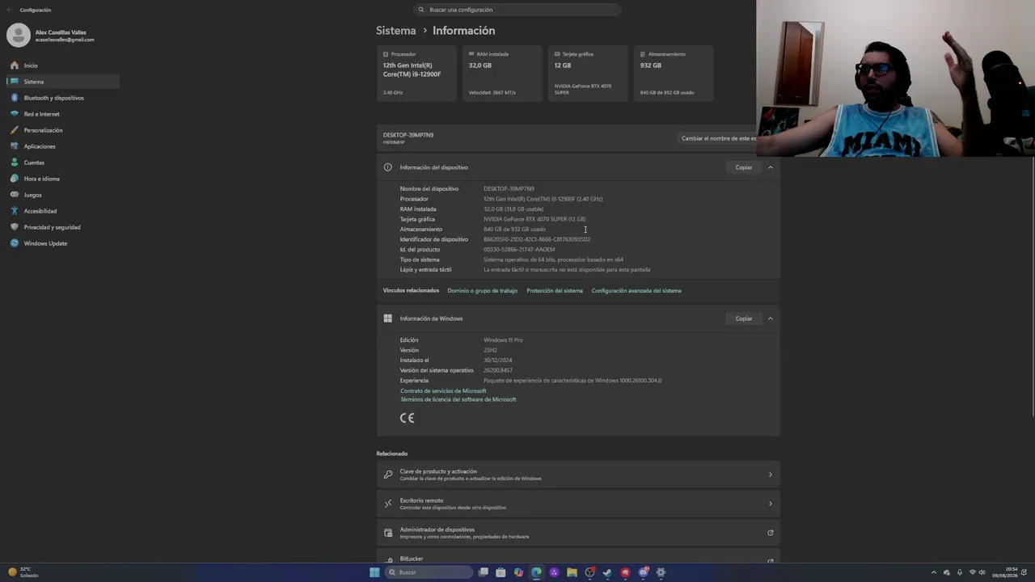Click the volume speaker tray icon
Viewport: 1035px width, 582px height.
[982, 572]
